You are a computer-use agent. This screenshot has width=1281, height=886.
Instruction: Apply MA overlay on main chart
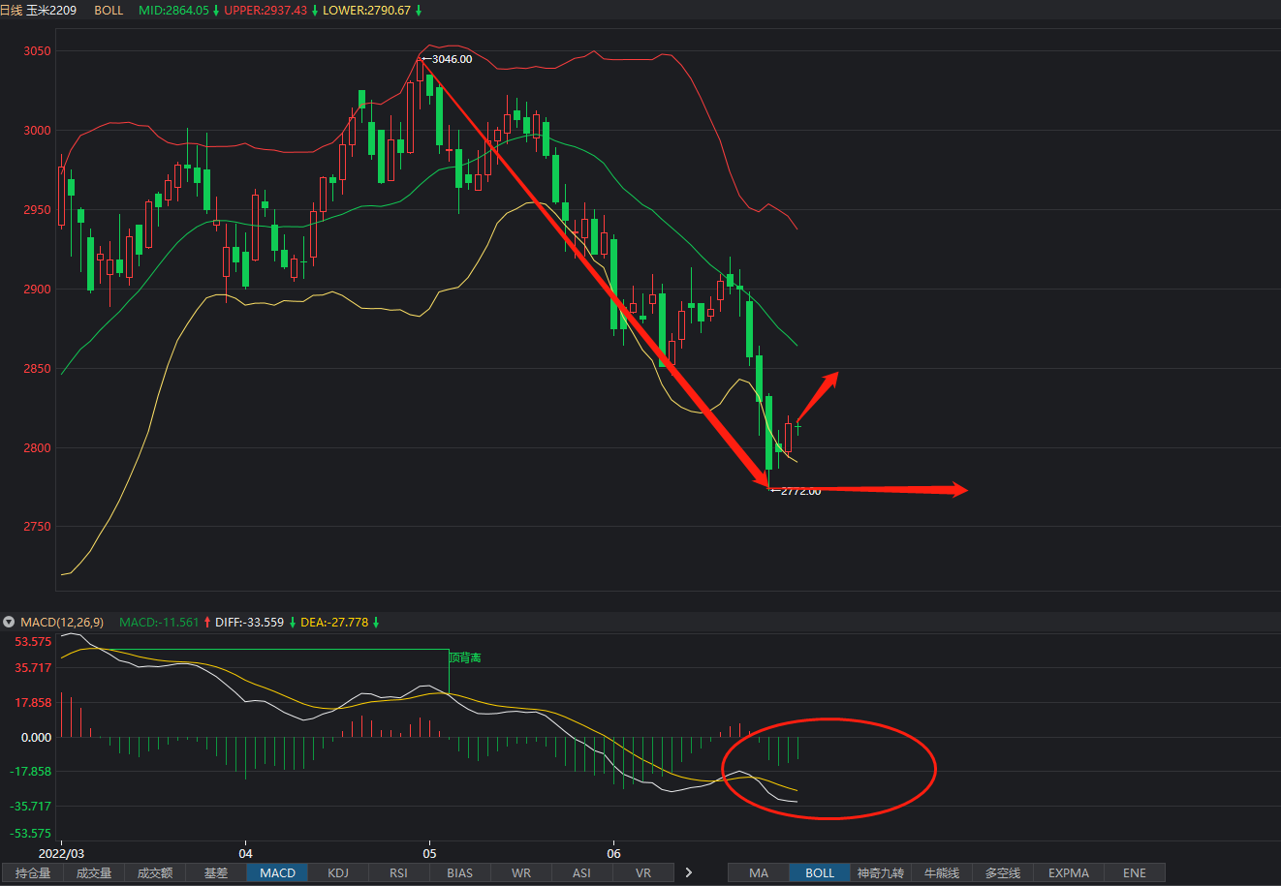759,872
